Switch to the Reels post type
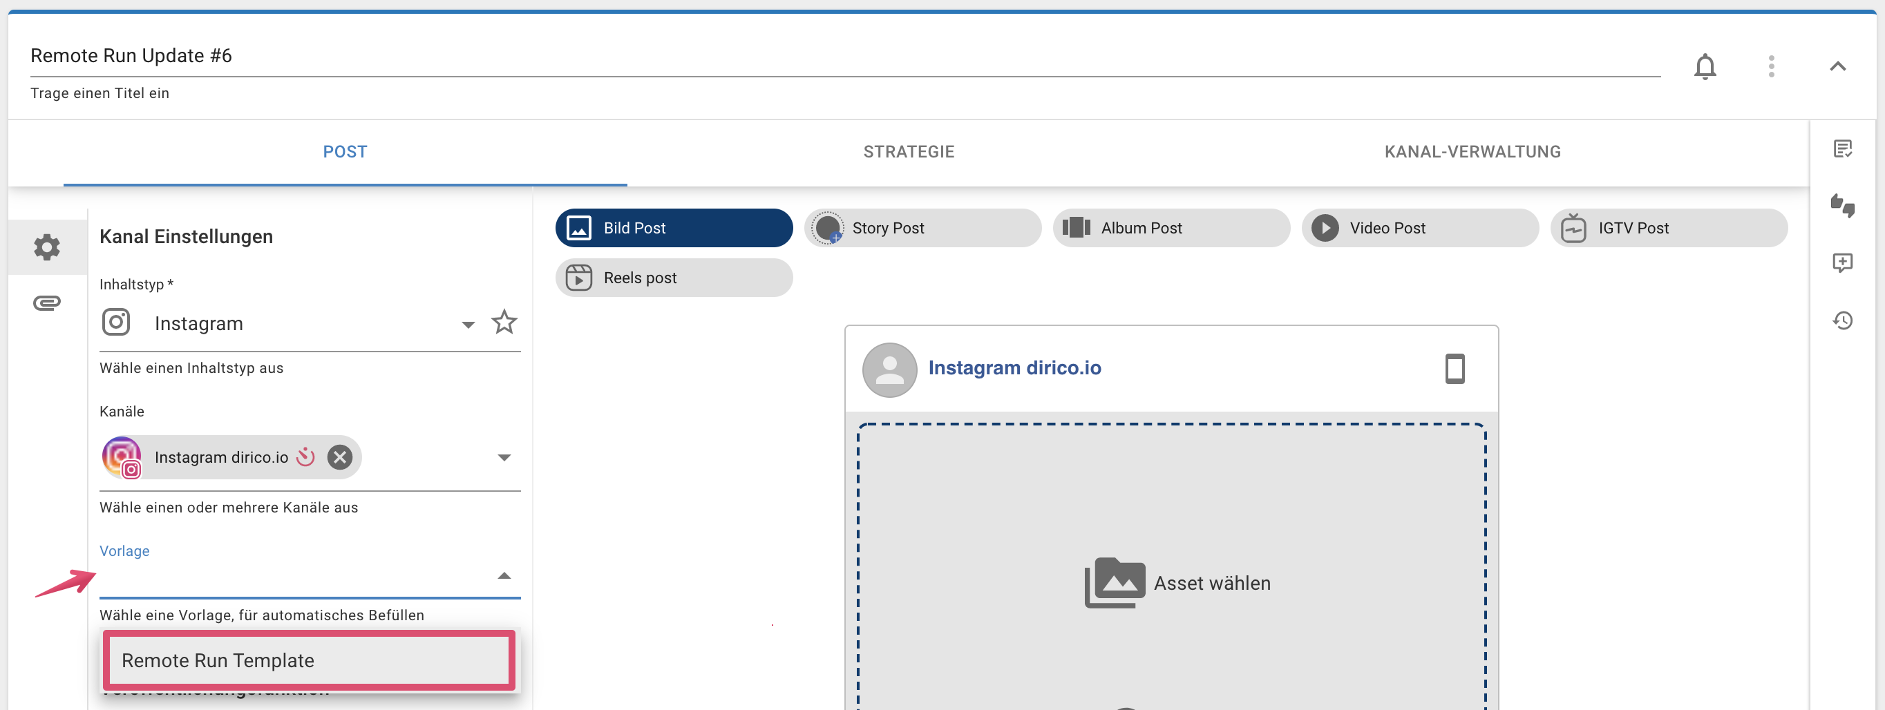 pyautogui.click(x=673, y=277)
